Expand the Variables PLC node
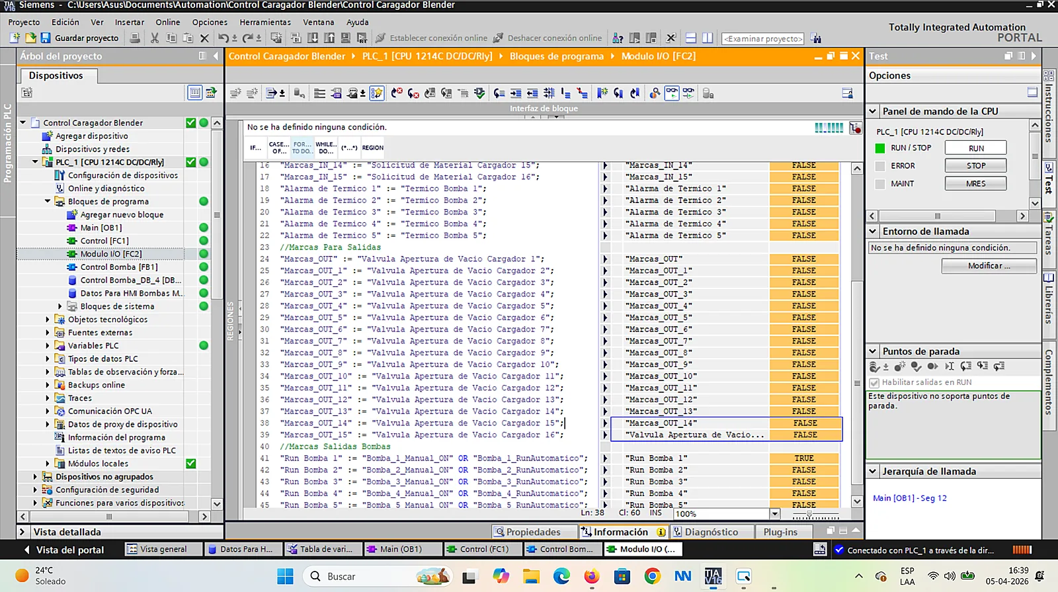The image size is (1058, 592). coord(48,345)
